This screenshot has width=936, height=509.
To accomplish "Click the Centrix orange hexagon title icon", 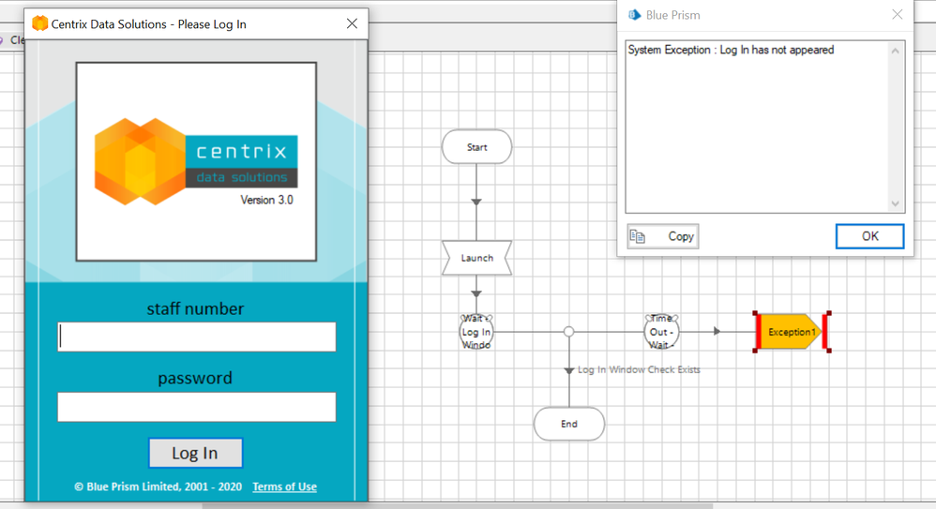I will tap(40, 23).
